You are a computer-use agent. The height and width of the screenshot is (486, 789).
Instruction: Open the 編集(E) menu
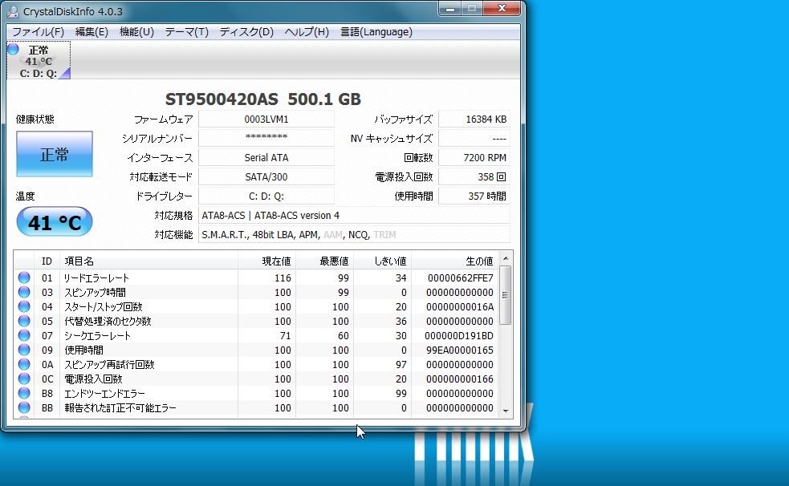click(x=92, y=32)
